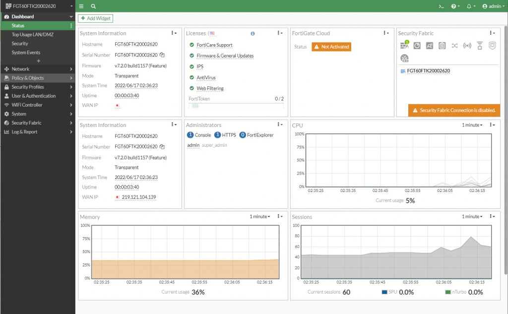Copy the serial number in top System Information
The height and width of the screenshot is (314, 508).
pyautogui.click(x=162, y=55)
